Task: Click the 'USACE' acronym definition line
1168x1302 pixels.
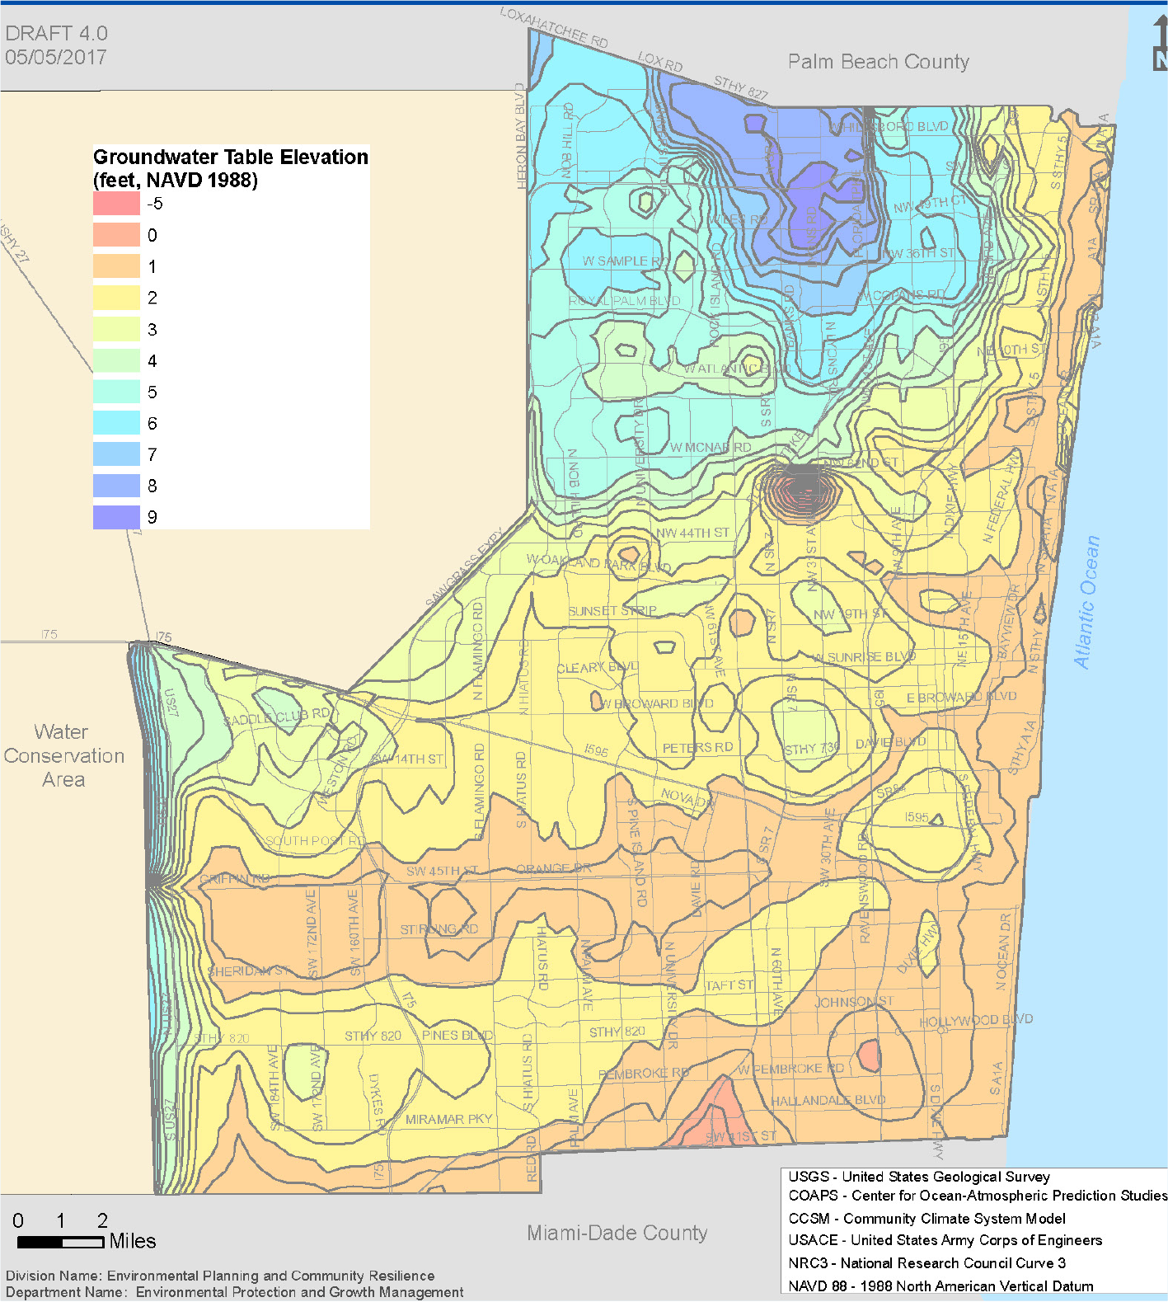Action: click(945, 1240)
